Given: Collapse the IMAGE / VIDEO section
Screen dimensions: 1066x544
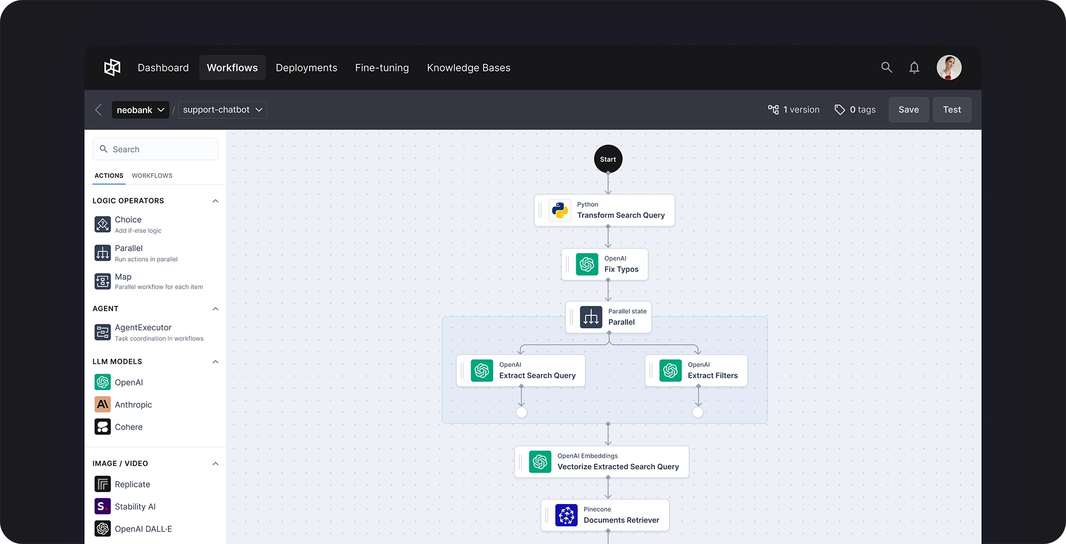Looking at the screenshot, I should tap(215, 464).
